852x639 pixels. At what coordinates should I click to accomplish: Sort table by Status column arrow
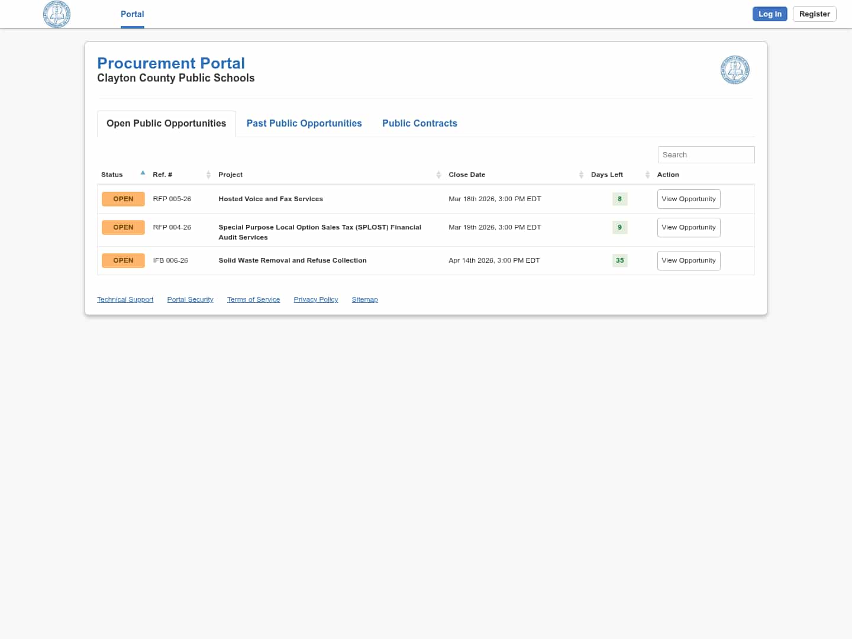pyautogui.click(x=143, y=173)
